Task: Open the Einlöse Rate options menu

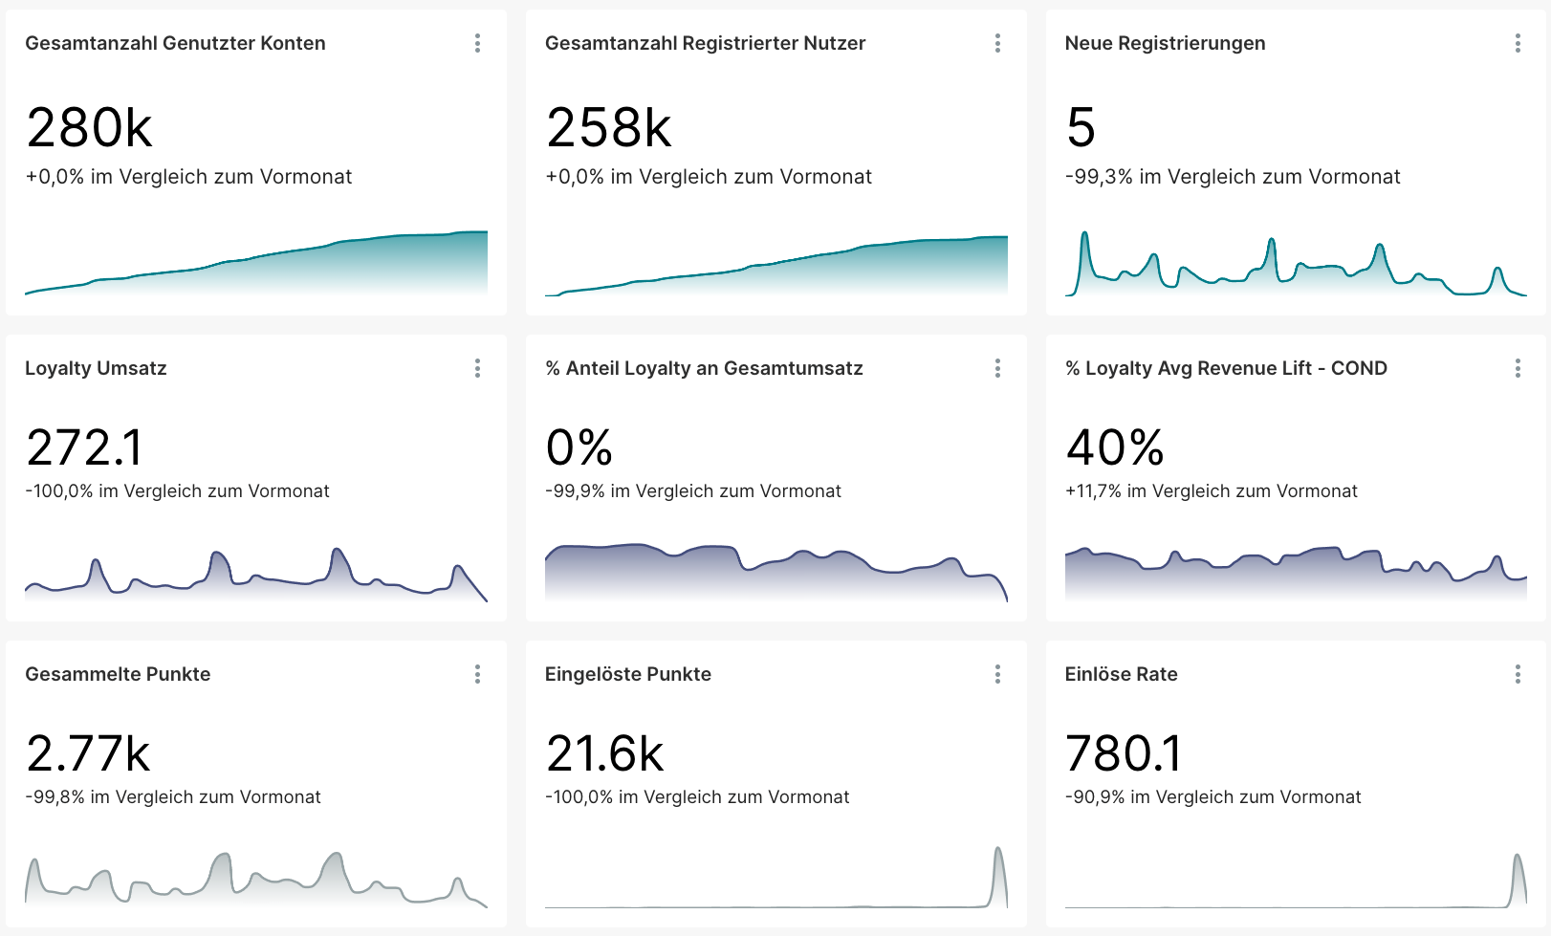Action: click(1517, 674)
